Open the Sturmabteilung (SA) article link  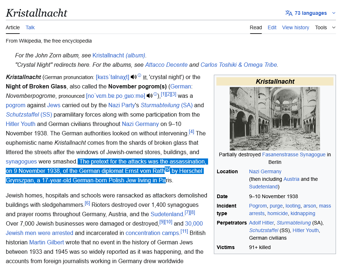click(166, 105)
